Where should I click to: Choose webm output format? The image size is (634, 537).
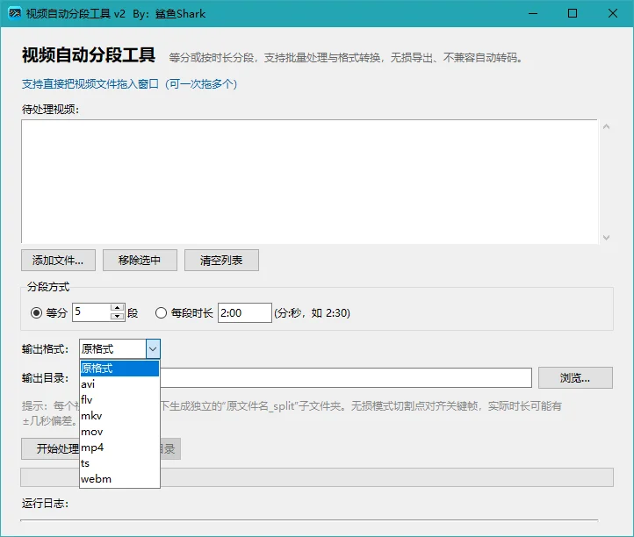pos(119,479)
